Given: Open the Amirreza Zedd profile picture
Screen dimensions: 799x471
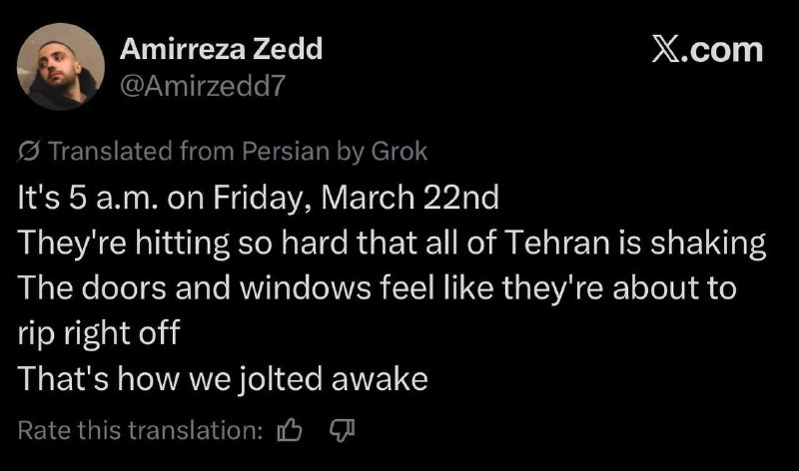Looking at the screenshot, I should point(62,65).
